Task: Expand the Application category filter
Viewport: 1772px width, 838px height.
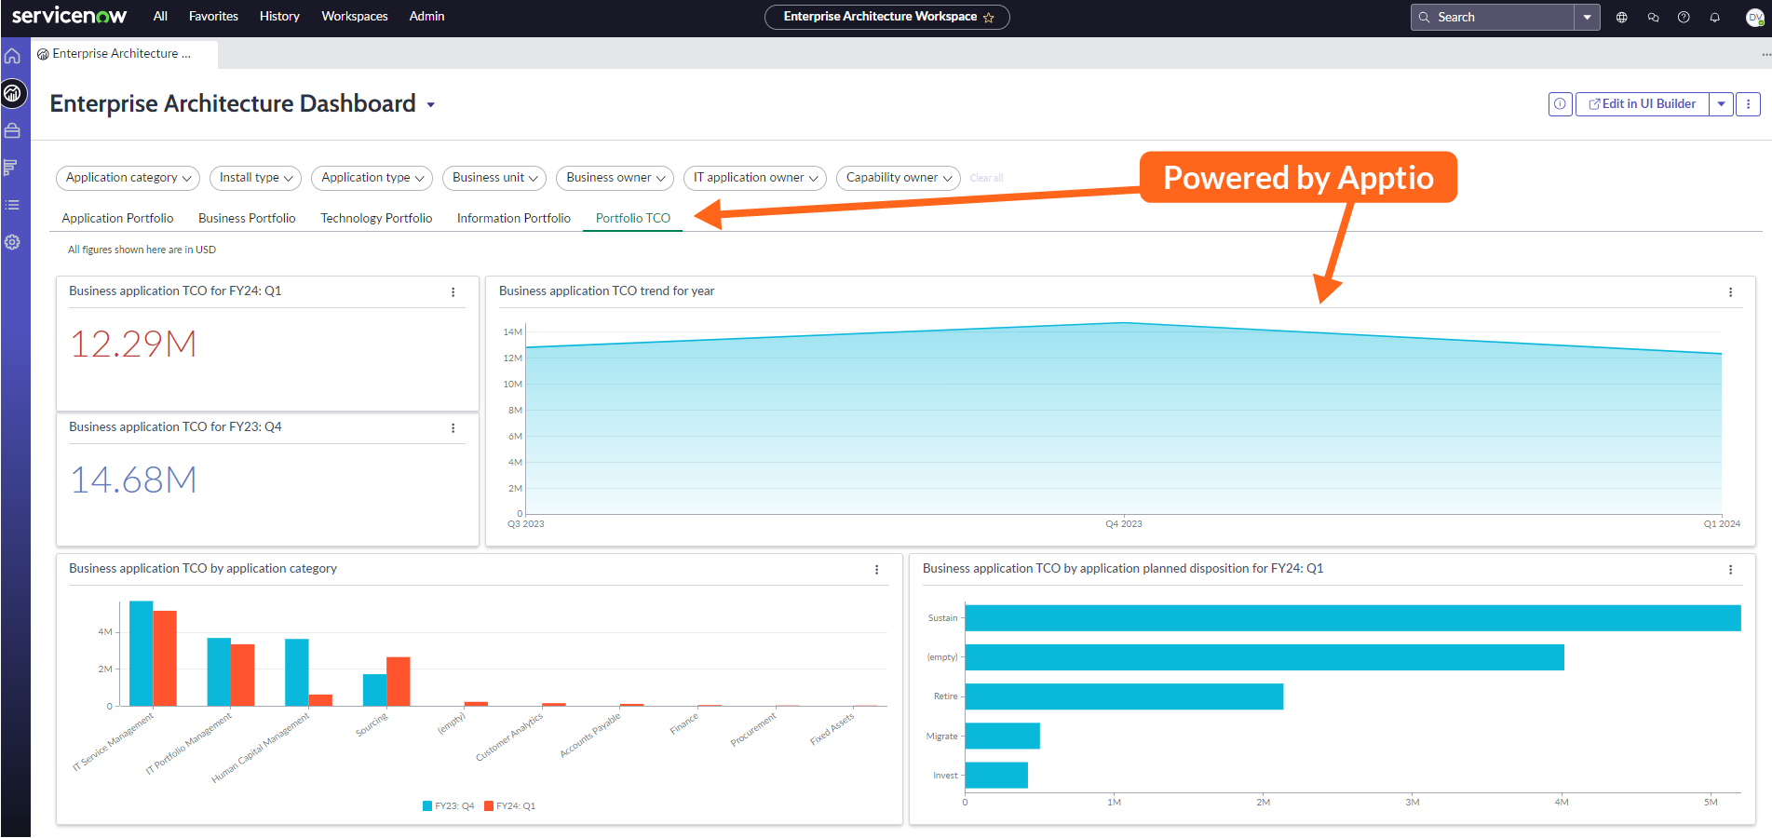Action: (x=129, y=178)
